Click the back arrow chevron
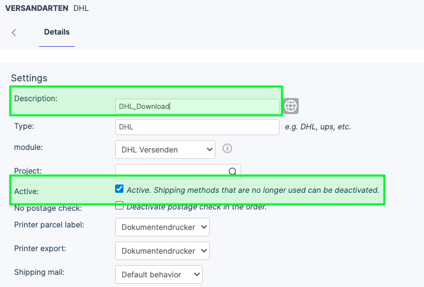Image resolution: width=424 pixels, height=287 pixels. [x=14, y=33]
